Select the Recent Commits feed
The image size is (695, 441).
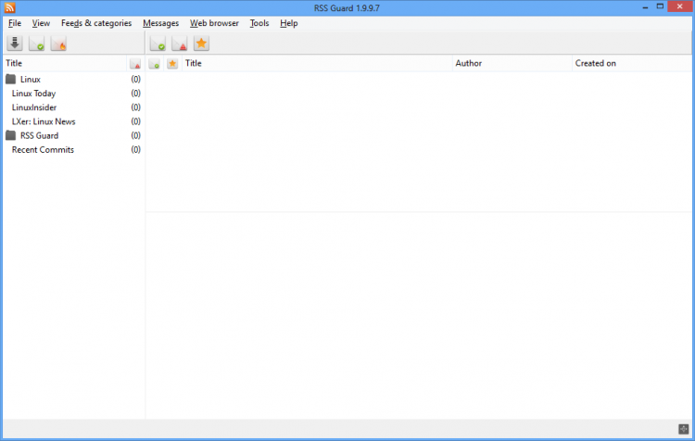pyautogui.click(x=43, y=150)
